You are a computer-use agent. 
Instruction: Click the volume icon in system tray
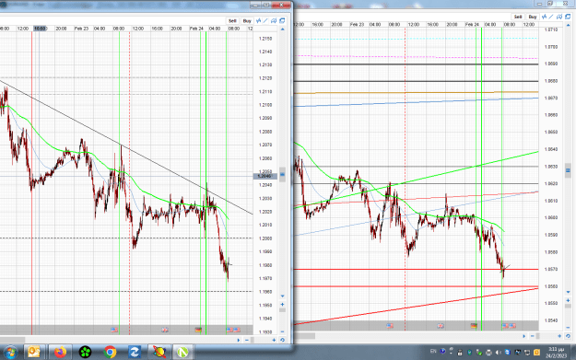point(498,353)
